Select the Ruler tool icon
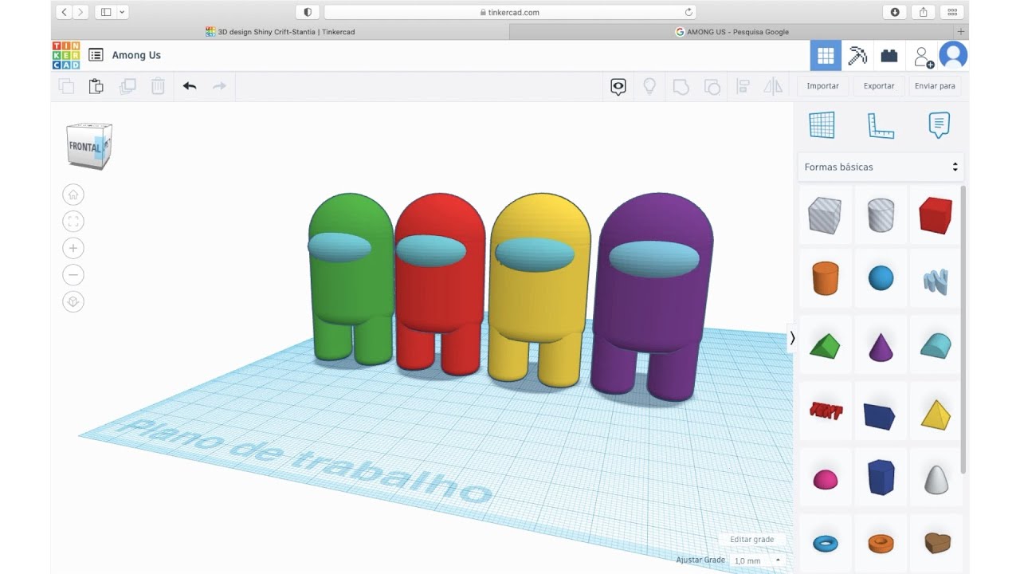This screenshot has height=574, width=1020. coord(881,125)
